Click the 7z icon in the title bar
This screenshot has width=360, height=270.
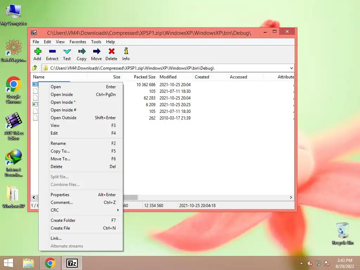point(34,33)
